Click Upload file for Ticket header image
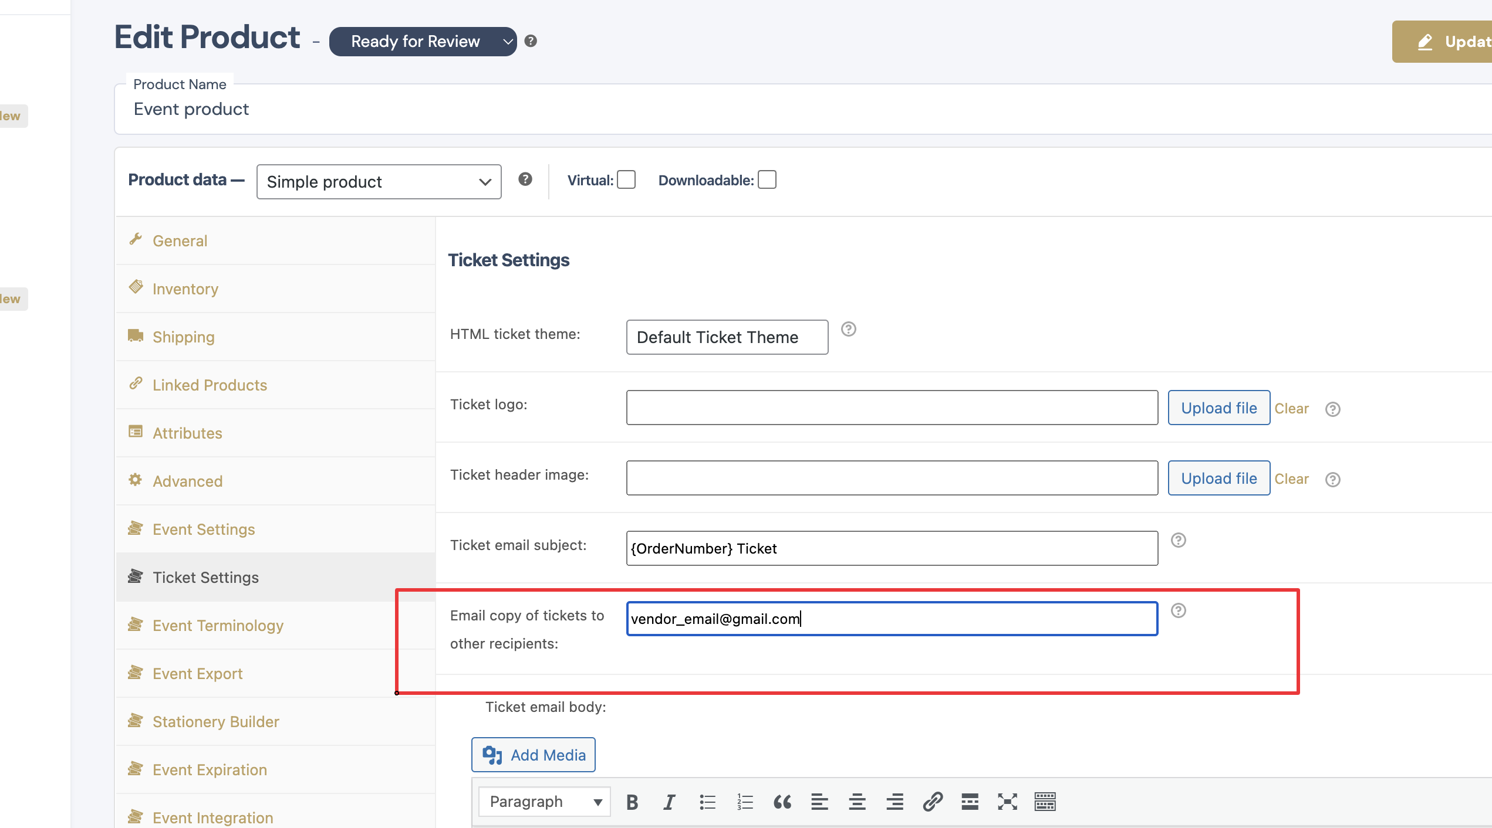The image size is (1492, 828). pos(1218,478)
